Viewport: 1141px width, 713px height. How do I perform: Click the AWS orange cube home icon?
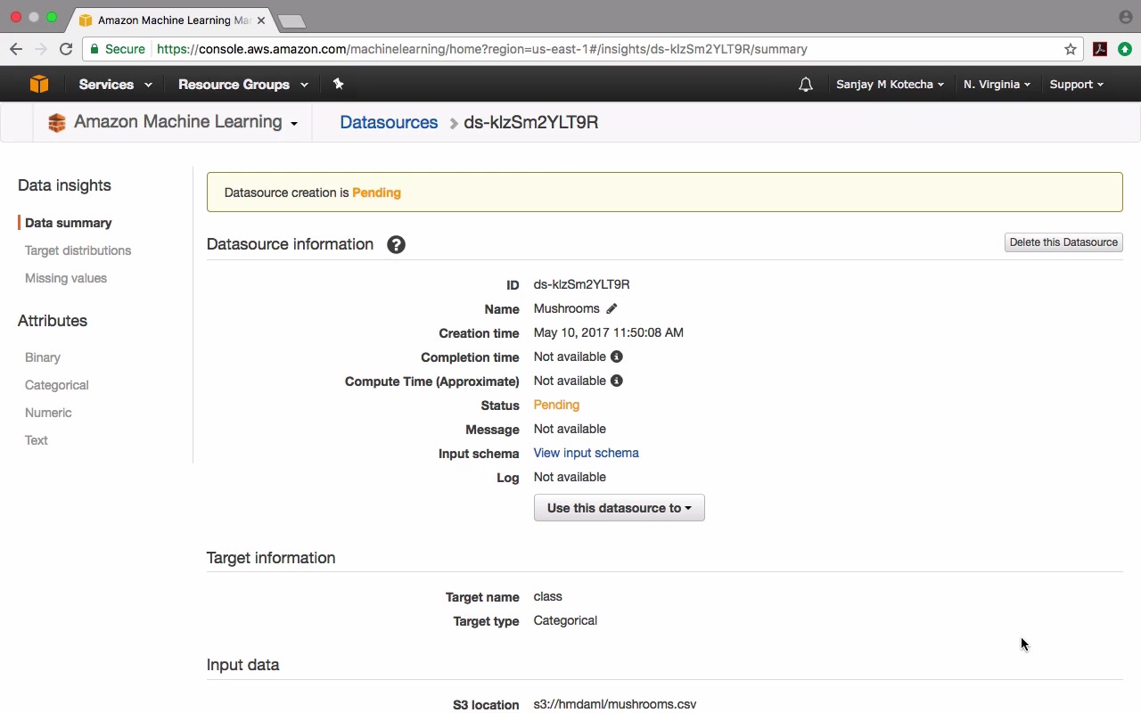point(39,84)
